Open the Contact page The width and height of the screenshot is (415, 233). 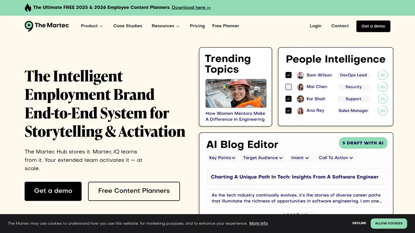click(x=340, y=26)
